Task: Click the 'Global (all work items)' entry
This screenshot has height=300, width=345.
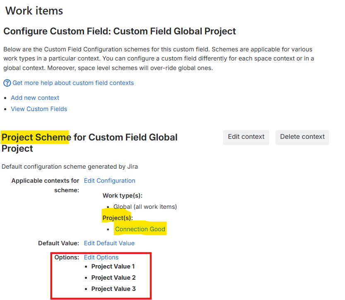Action: point(142,207)
